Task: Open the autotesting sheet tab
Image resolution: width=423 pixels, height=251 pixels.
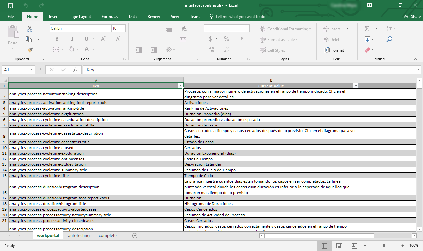Action: [79, 236]
